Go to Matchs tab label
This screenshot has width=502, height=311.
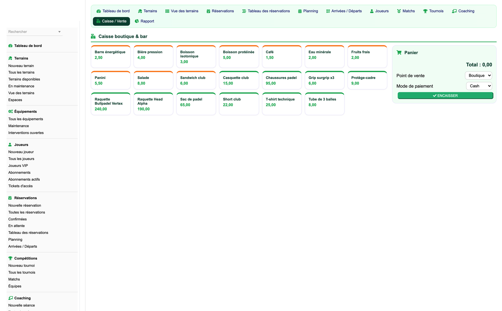pos(409,11)
